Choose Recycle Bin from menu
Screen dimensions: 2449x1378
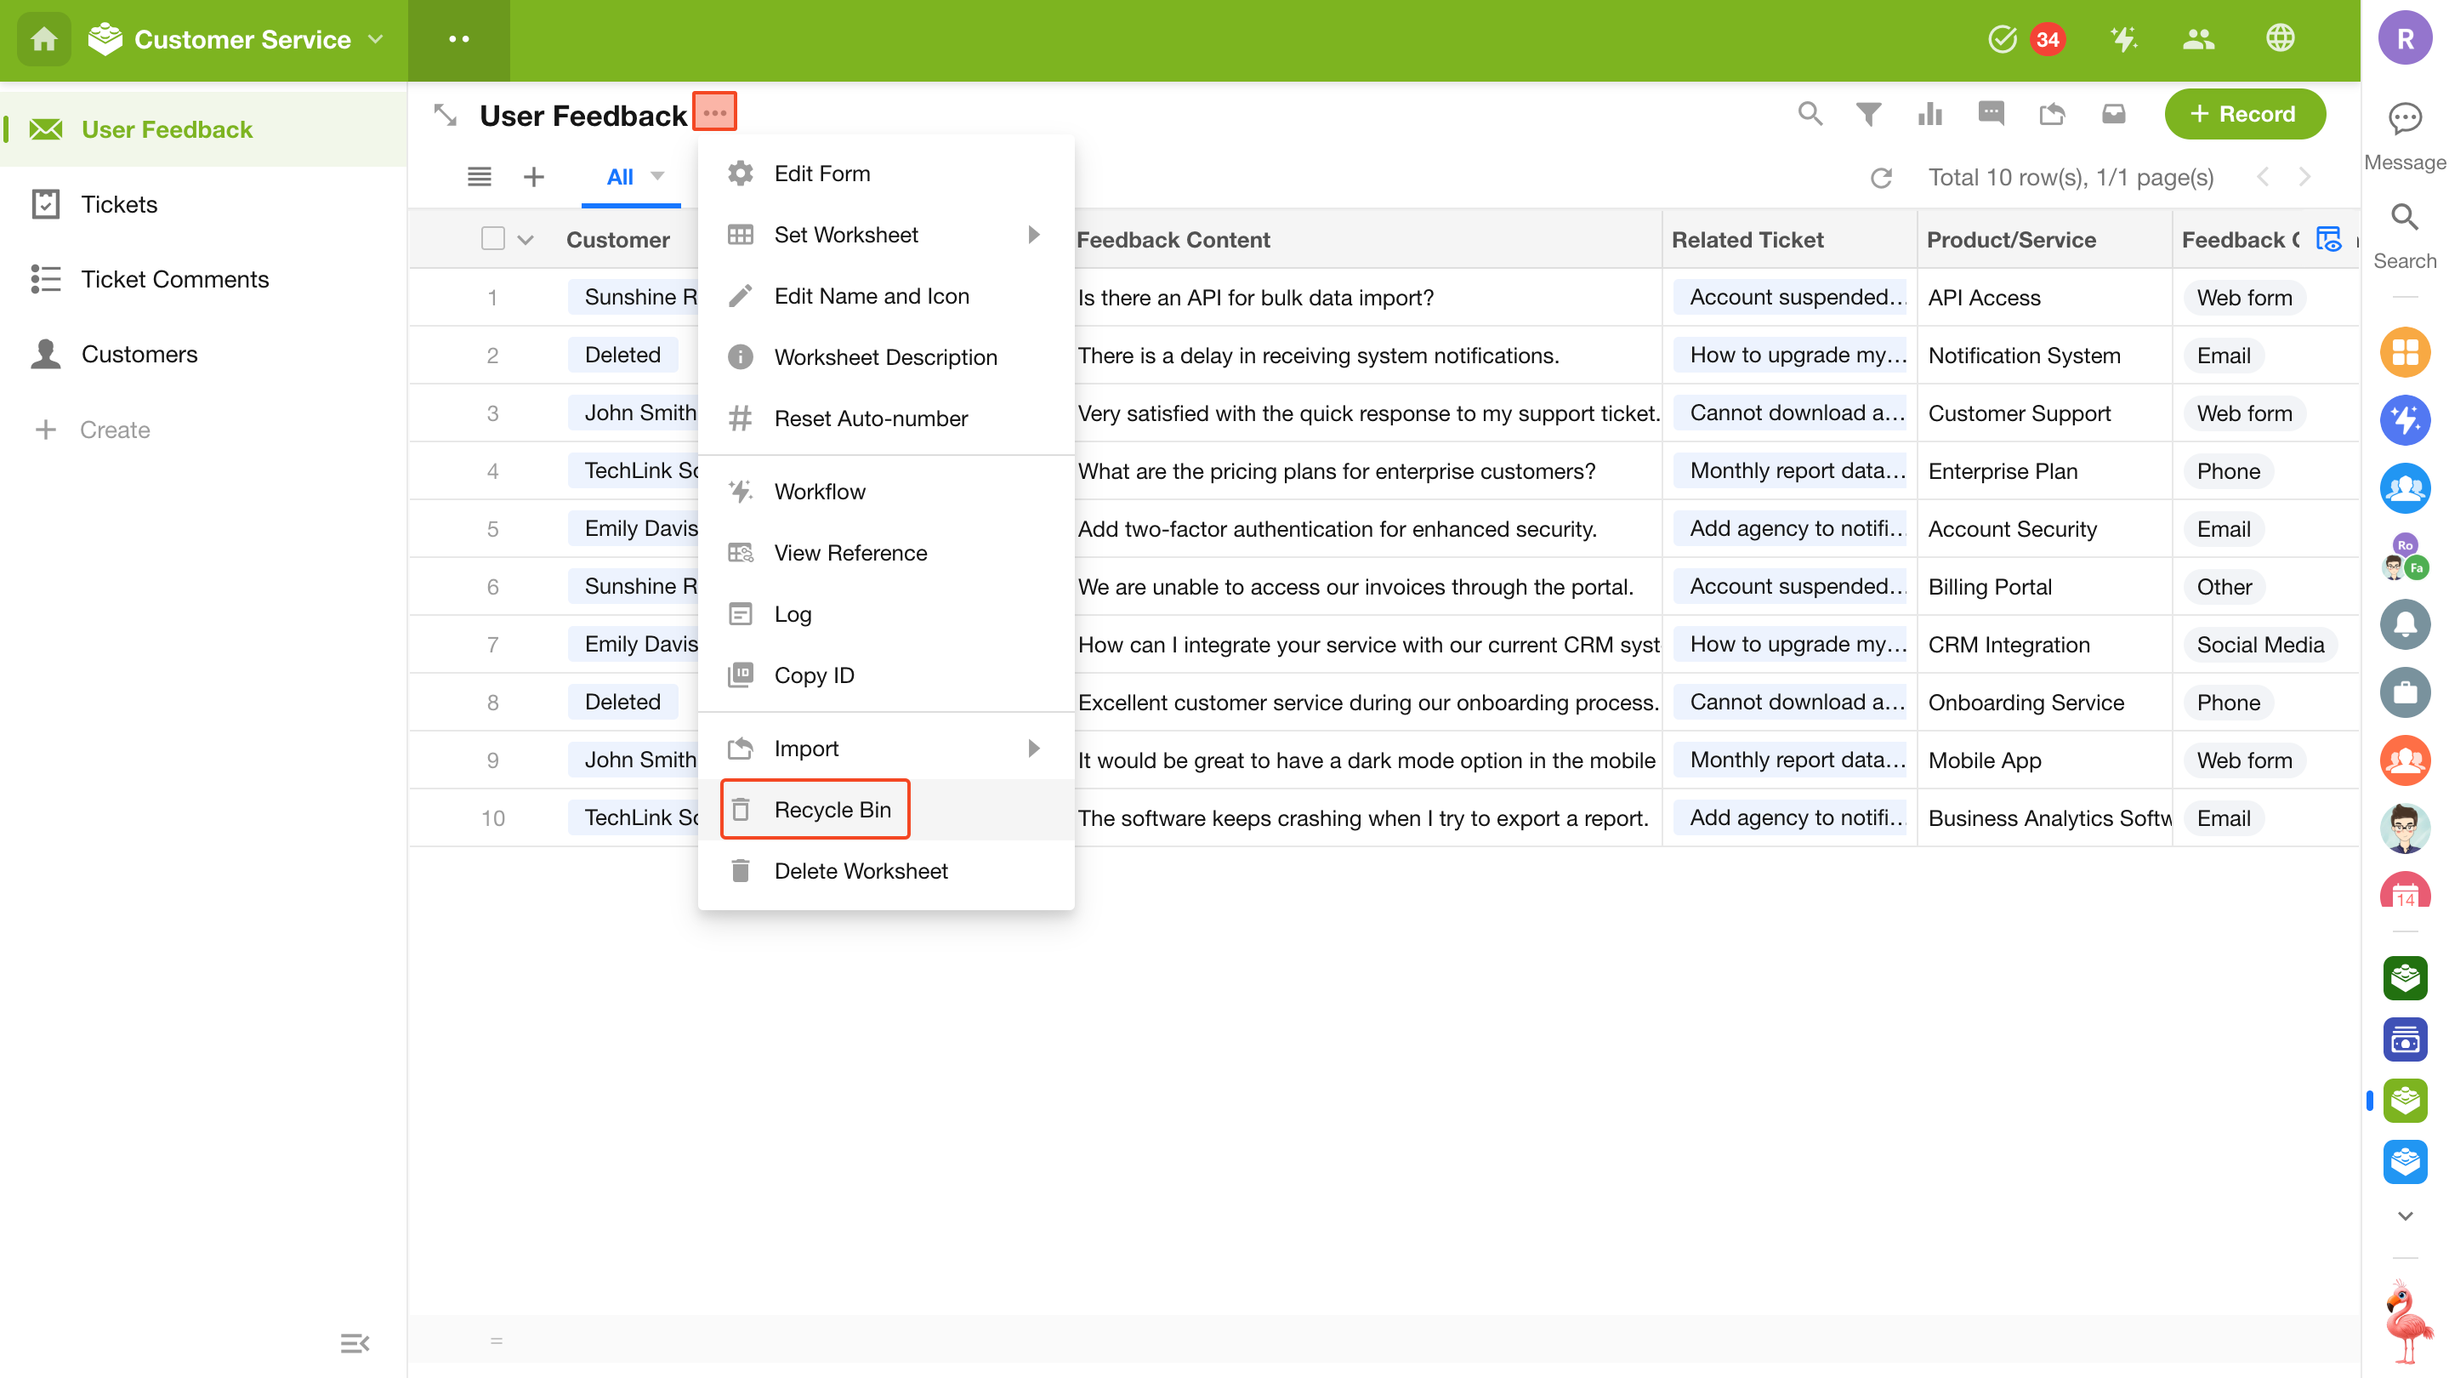(832, 809)
